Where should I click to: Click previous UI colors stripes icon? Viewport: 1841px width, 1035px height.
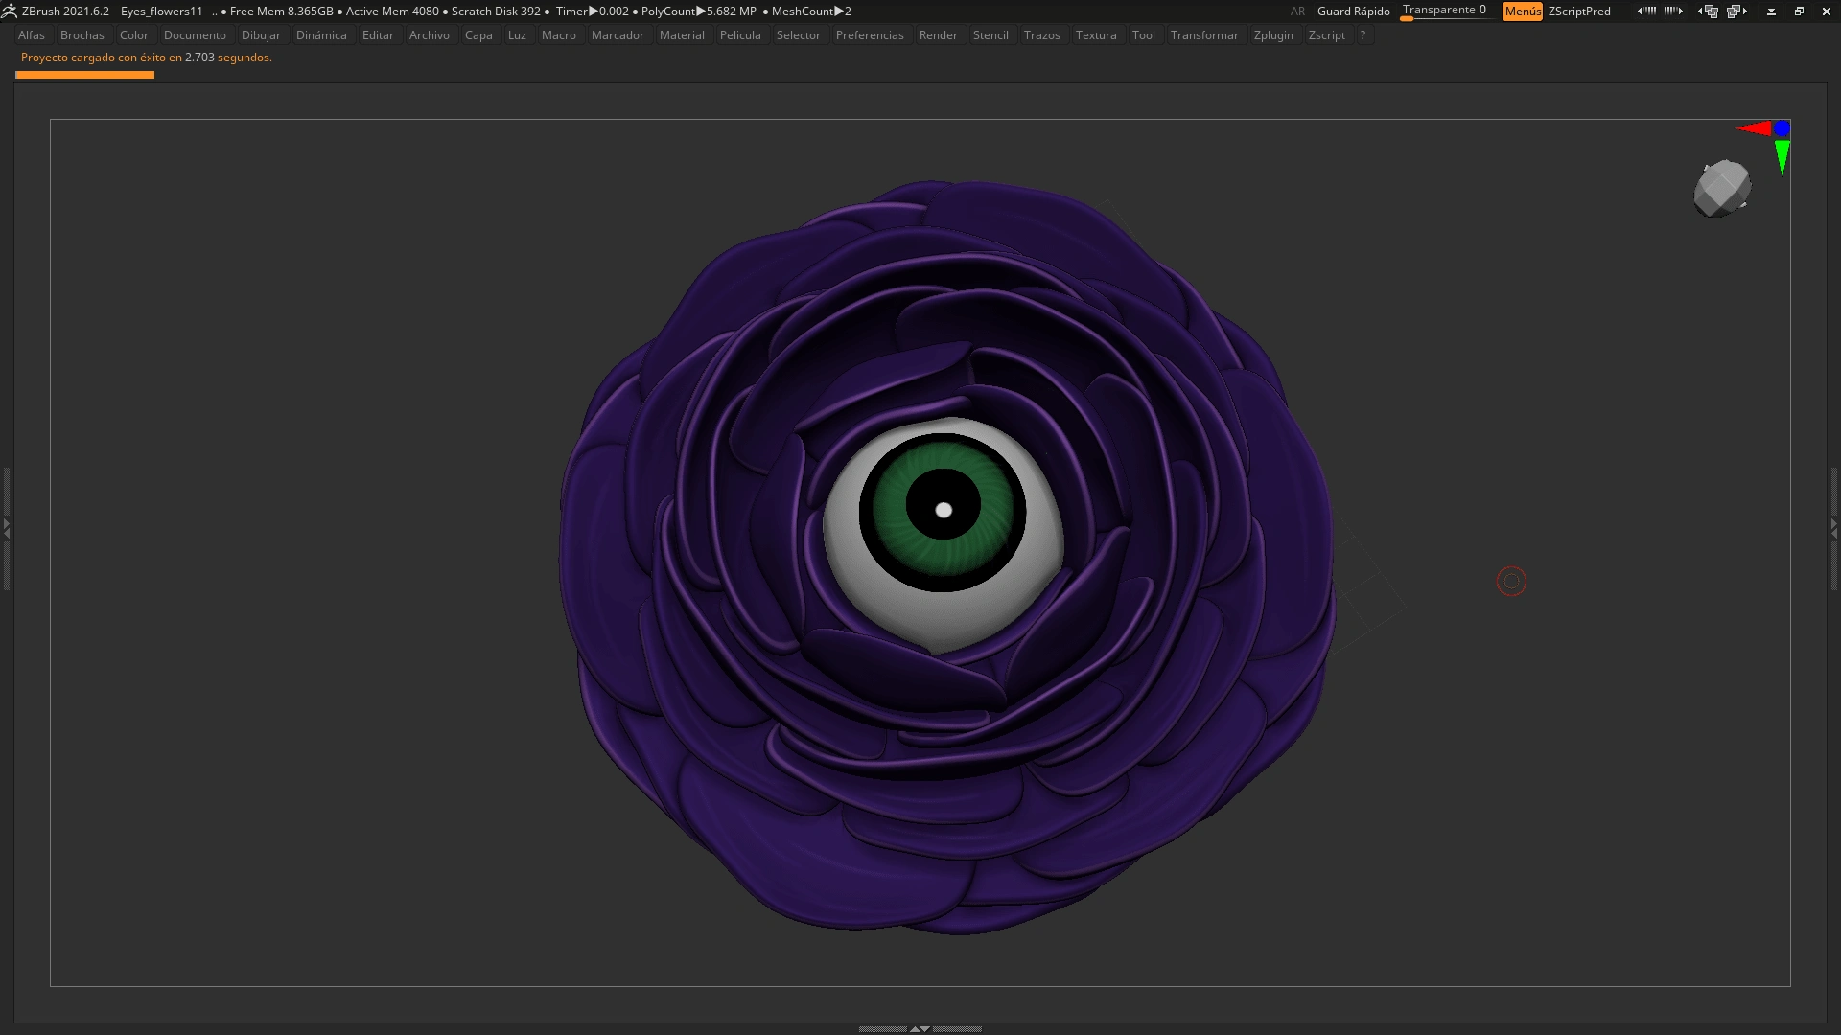tap(1646, 11)
